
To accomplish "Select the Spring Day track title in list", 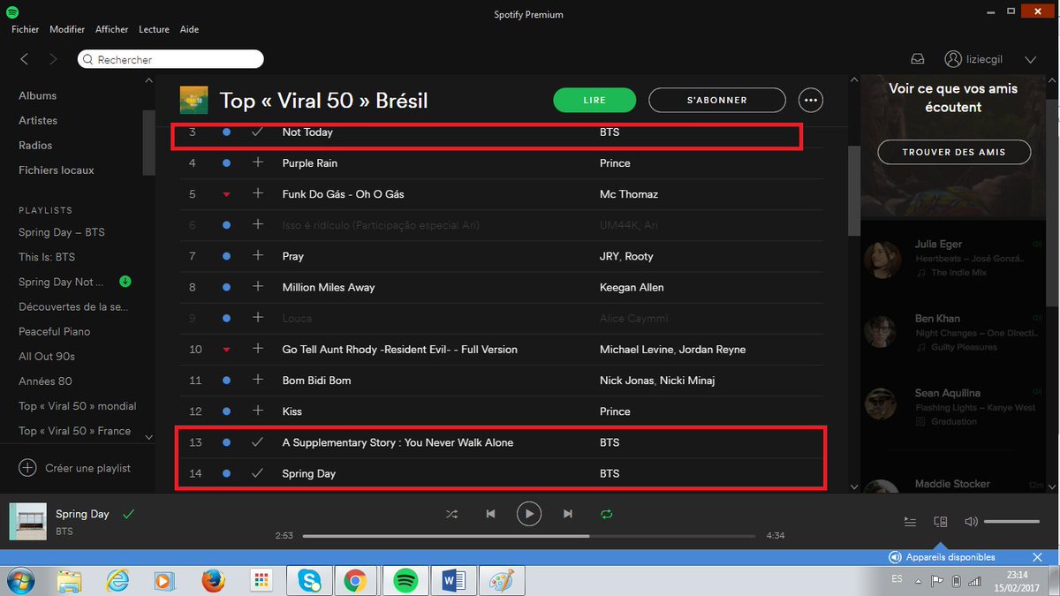I will click(309, 474).
